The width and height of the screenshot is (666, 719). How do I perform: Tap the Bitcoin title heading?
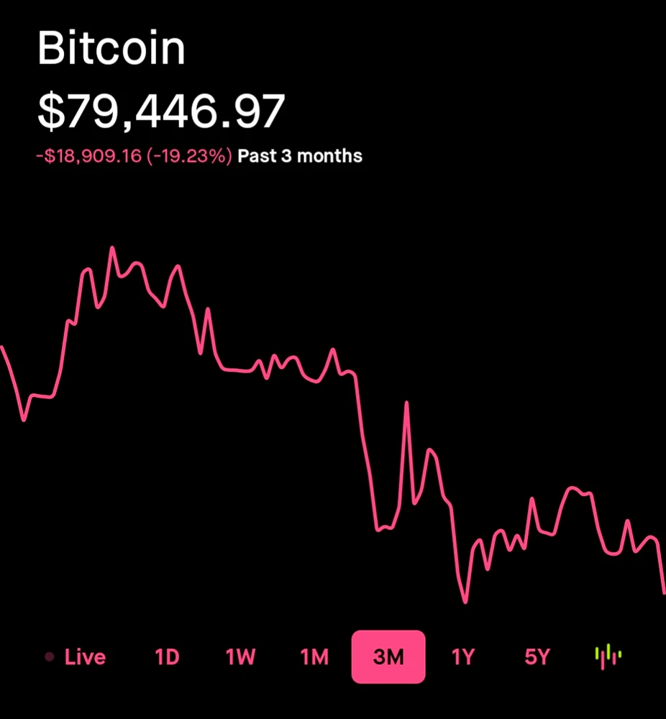[111, 49]
